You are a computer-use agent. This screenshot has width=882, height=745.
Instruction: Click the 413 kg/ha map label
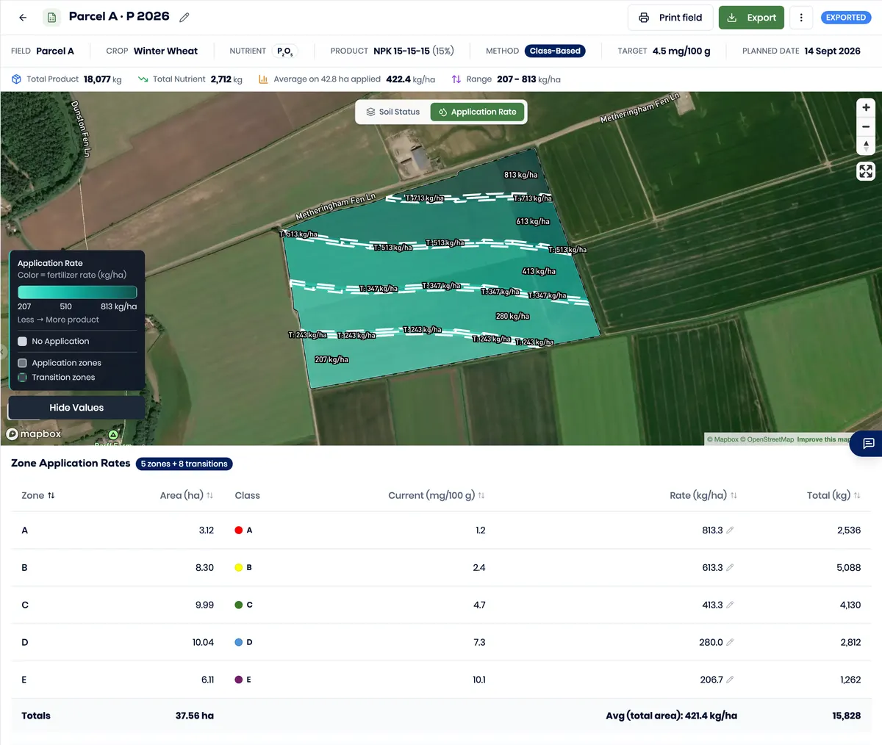pyautogui.click(x=539, y=271)
